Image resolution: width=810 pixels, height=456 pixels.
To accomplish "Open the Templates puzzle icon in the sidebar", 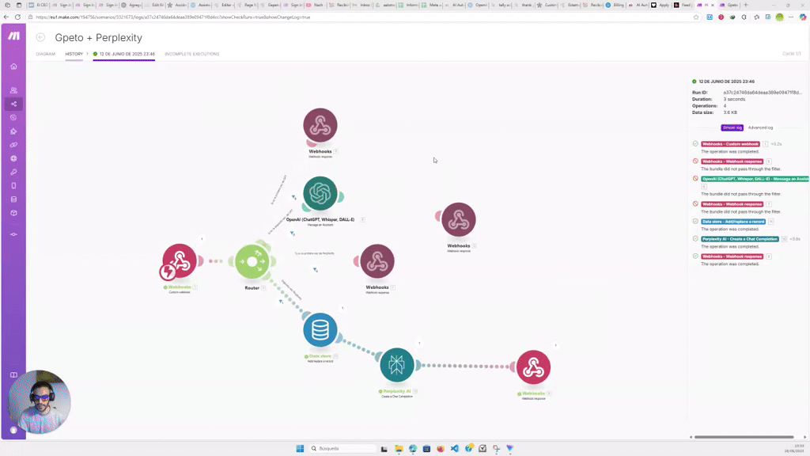I will pyautogui.click(x=14, y=131).
